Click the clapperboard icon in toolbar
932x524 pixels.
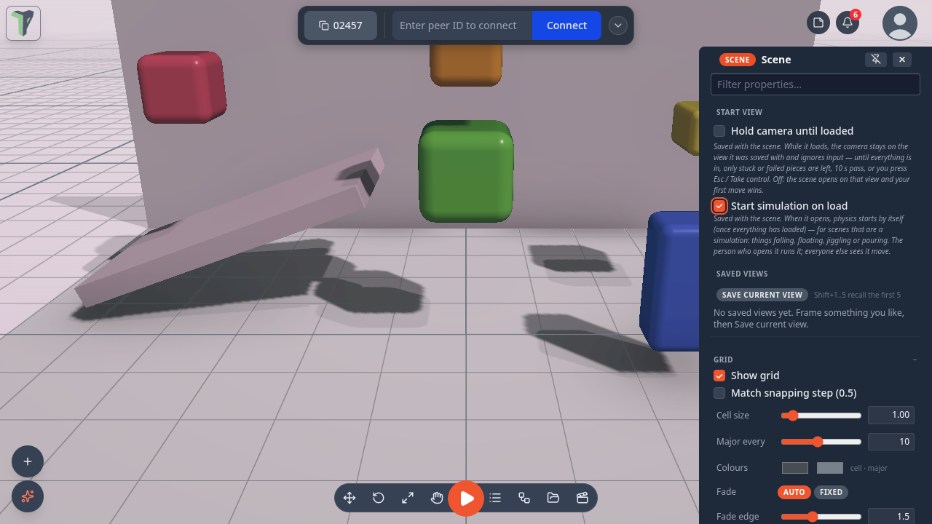582,498
